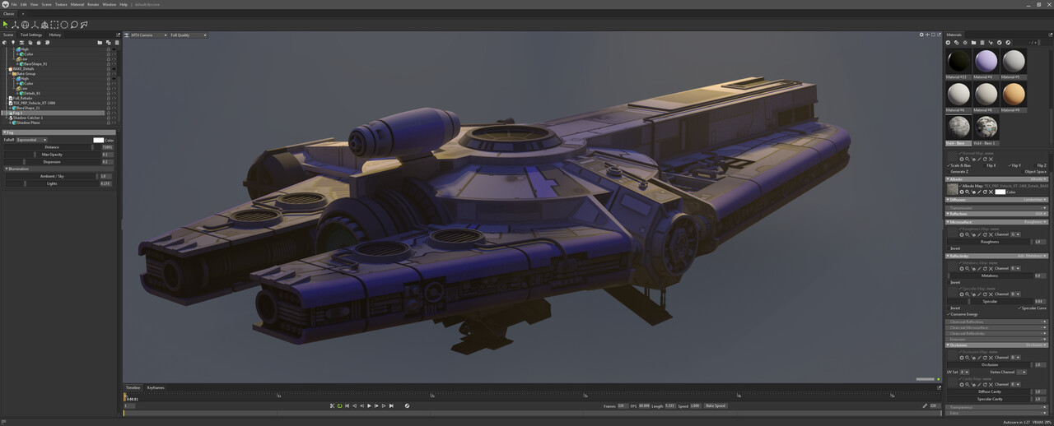1054x426 pixels.
Task: Enable Invert under Roughness
Action: coord(949,248)
